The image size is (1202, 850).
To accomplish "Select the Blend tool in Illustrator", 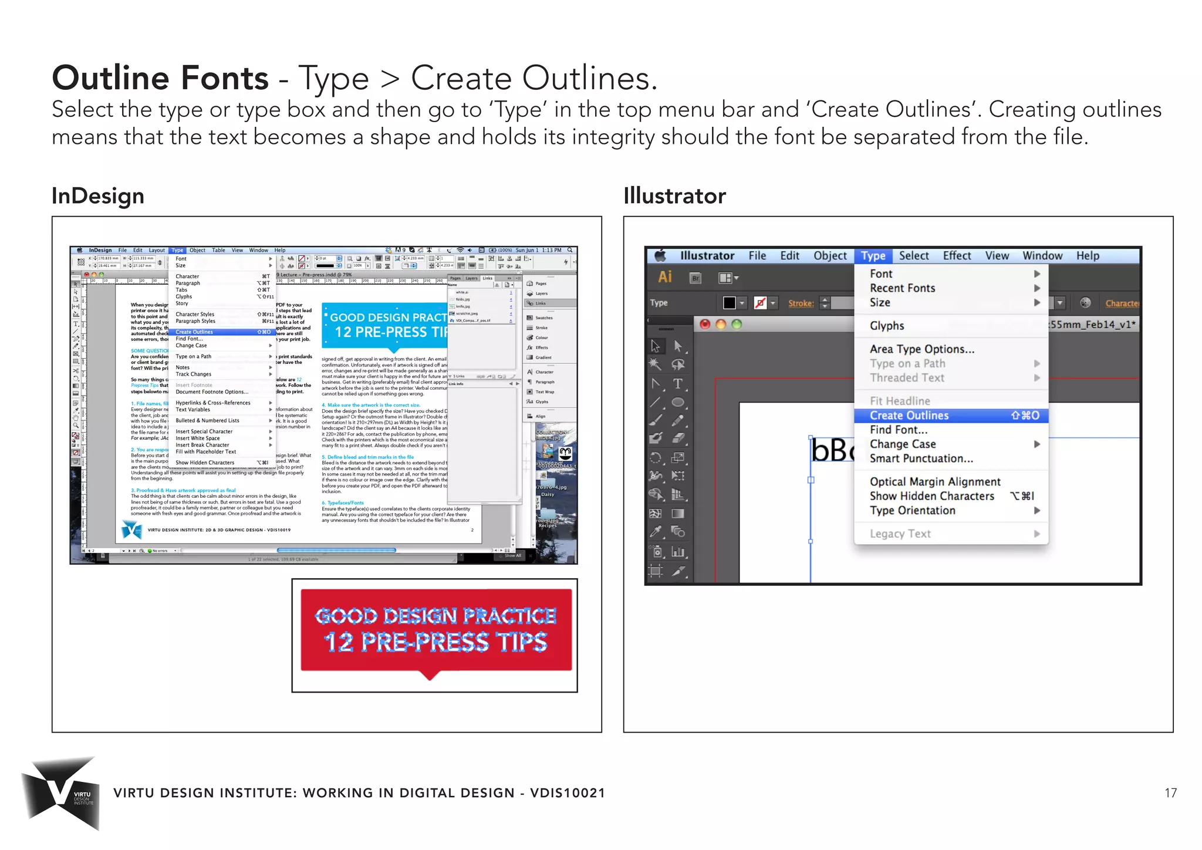I will tap(678, 532).
